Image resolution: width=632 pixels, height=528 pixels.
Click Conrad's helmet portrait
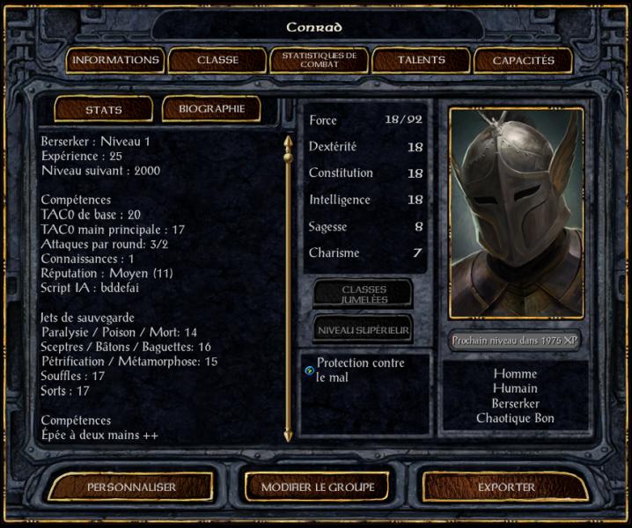pos(517,213)
